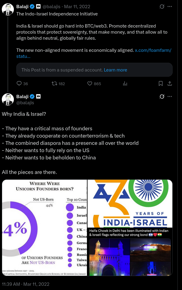Open the more options menu on second post
The image size is (182, 290).
pyautogui.click(x=170, y=97)
